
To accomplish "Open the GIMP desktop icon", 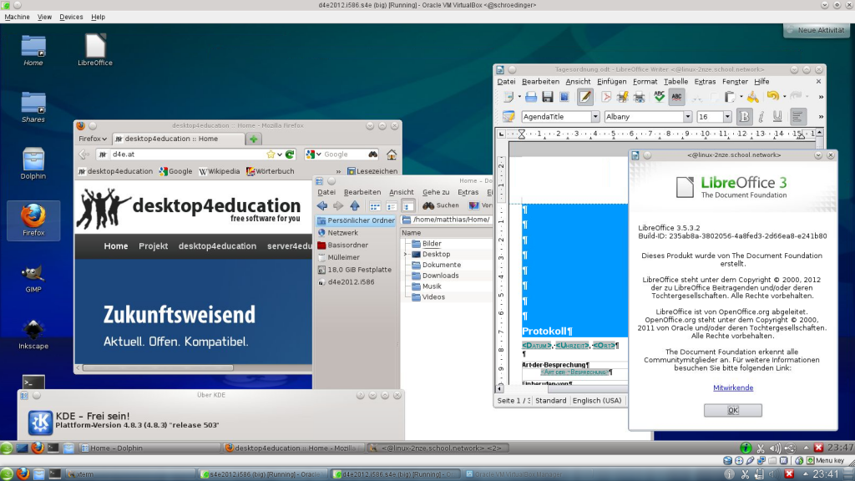I will (33, 279).
